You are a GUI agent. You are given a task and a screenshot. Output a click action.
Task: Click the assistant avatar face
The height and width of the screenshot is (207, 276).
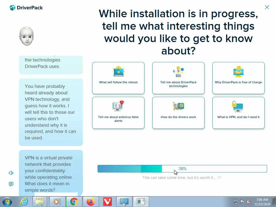click(x=26, y=36)
